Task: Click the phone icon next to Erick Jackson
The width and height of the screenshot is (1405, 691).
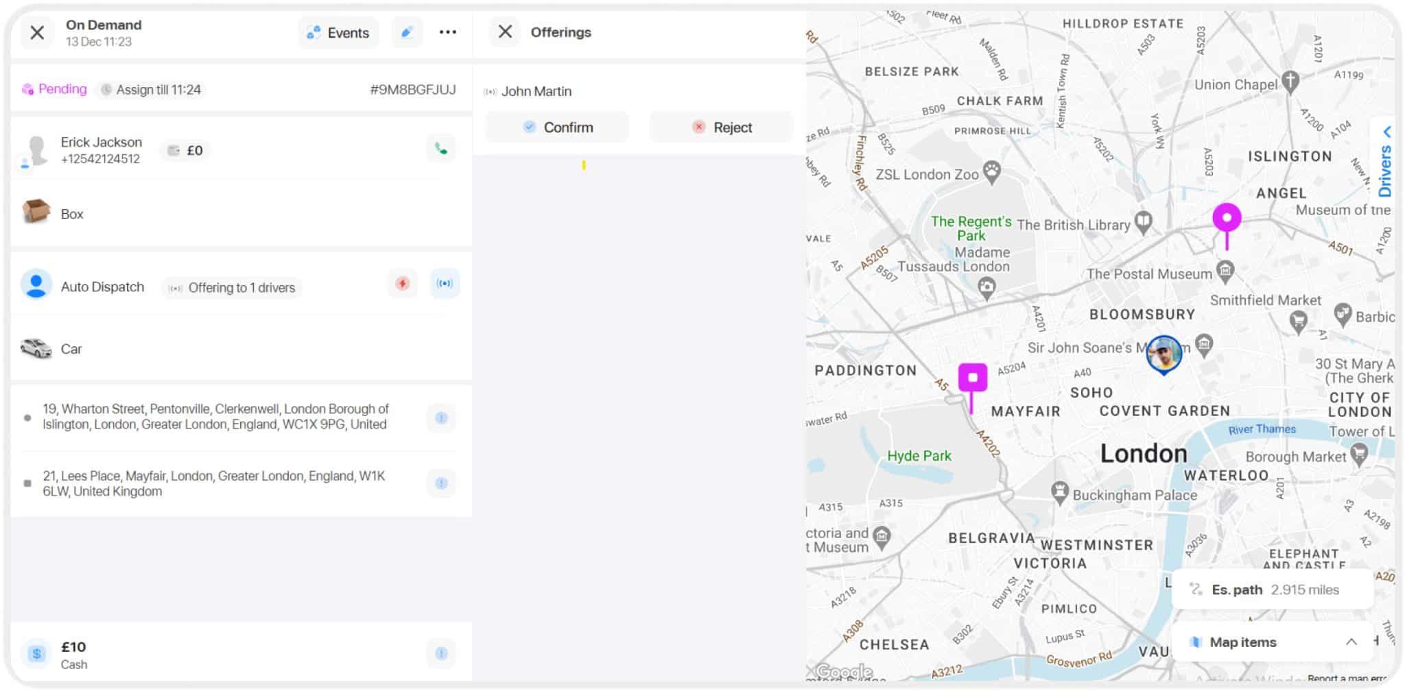Action: [x=441, y=148]
